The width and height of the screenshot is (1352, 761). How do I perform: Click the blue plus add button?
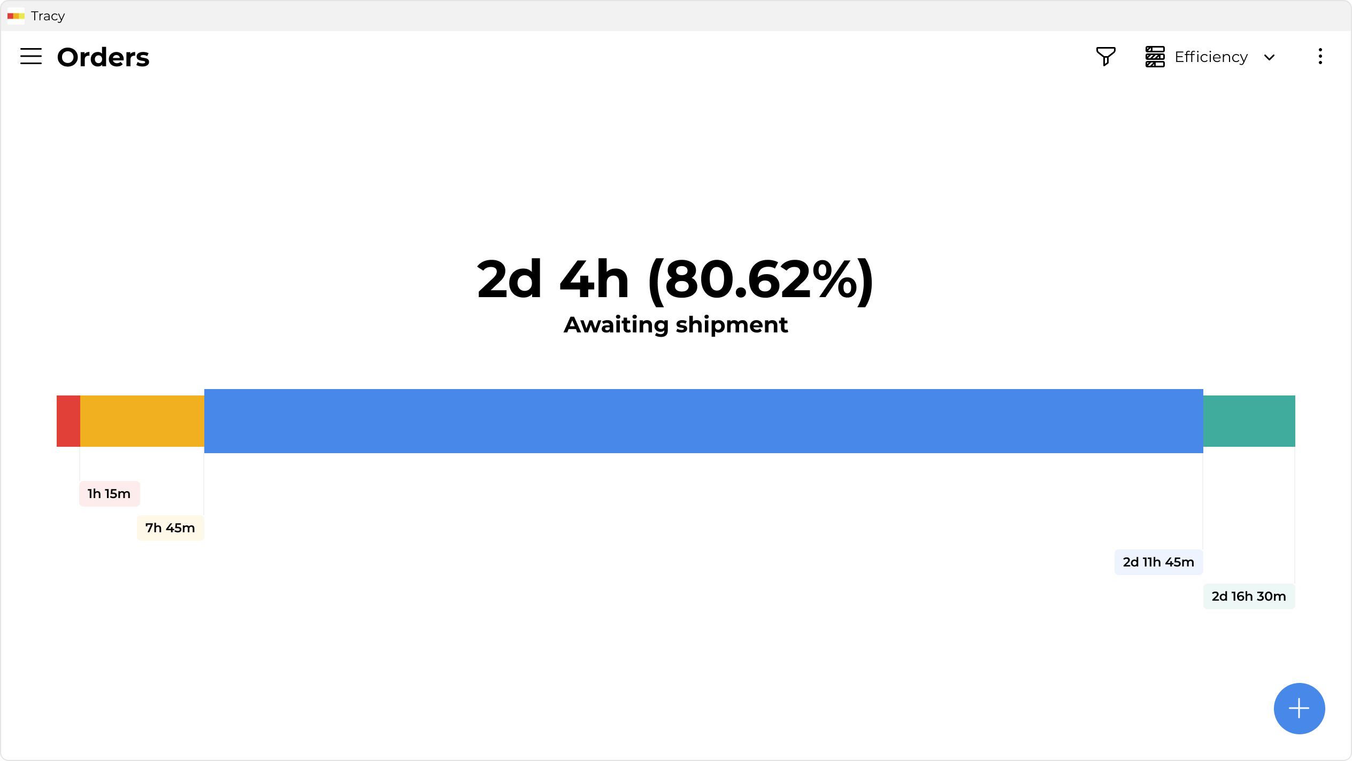tap(1299, 709)
